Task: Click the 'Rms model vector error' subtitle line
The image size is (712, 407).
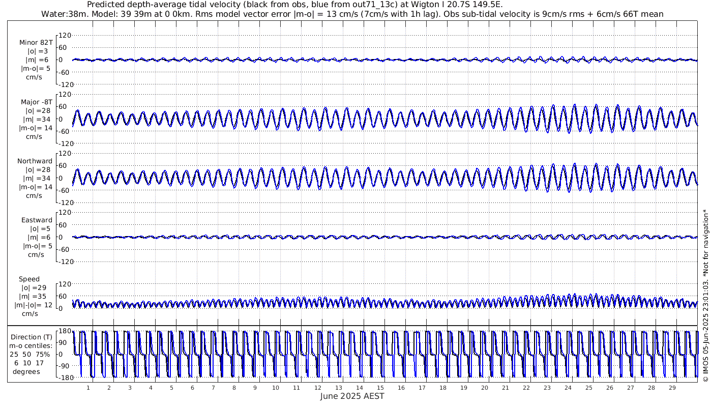Action: click(352, 14)
